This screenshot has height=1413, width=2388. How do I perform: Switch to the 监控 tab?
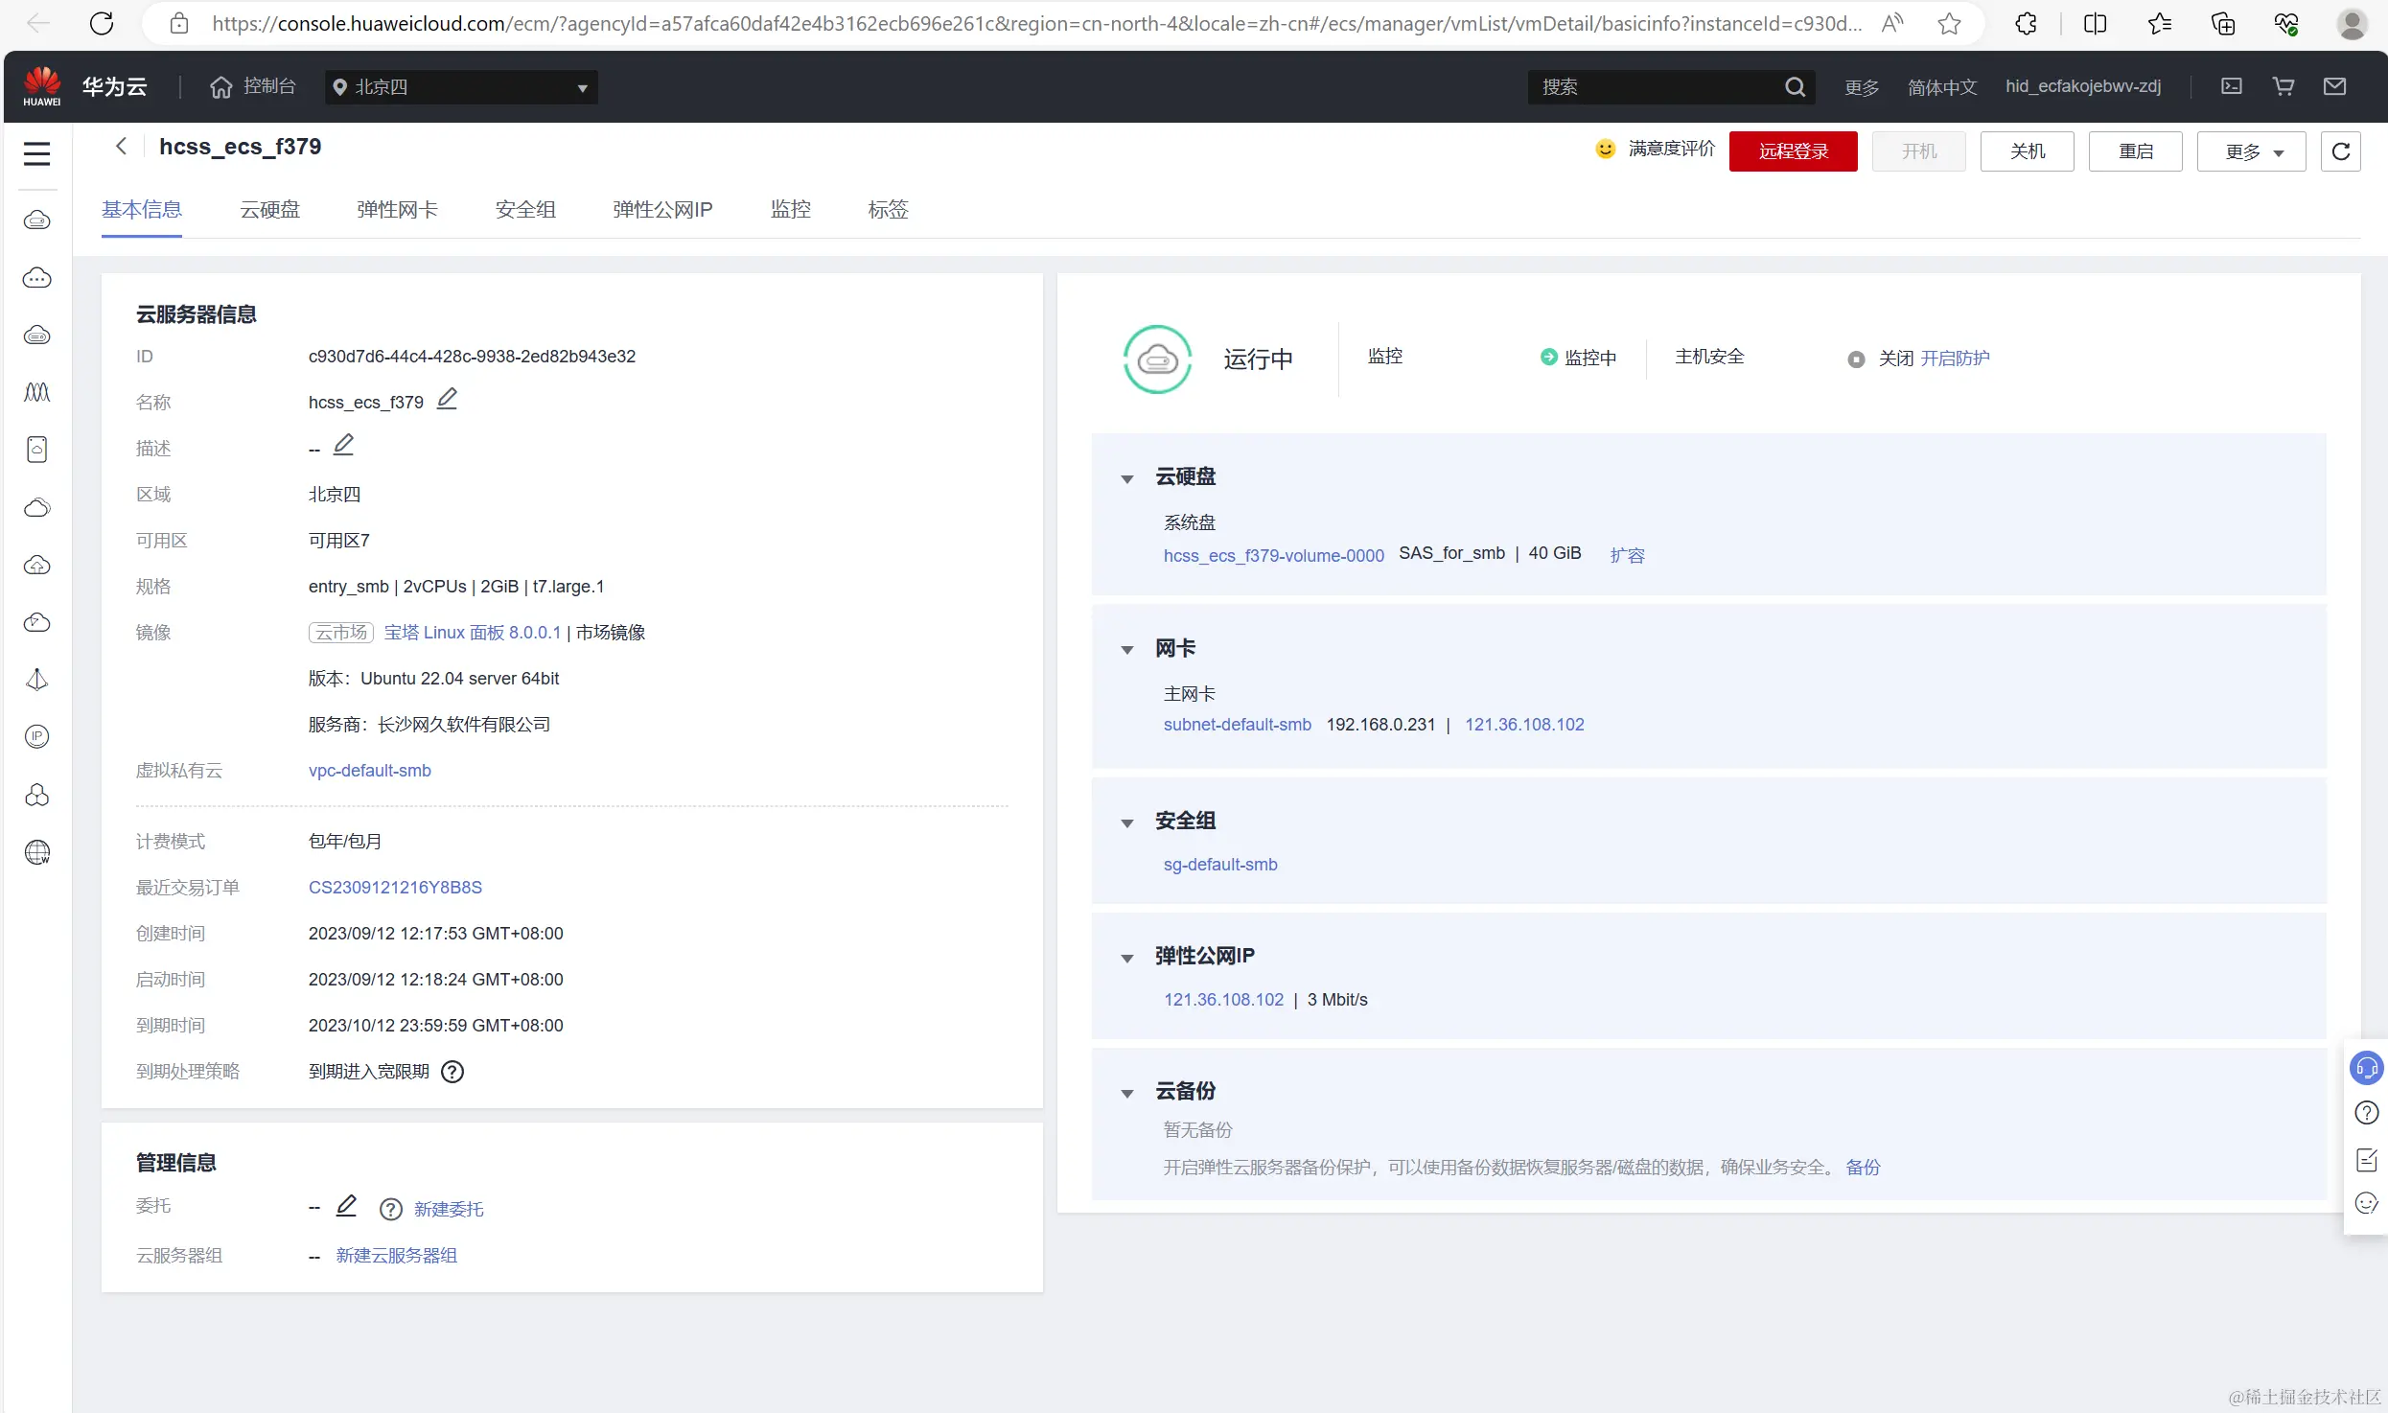(790, 209)
